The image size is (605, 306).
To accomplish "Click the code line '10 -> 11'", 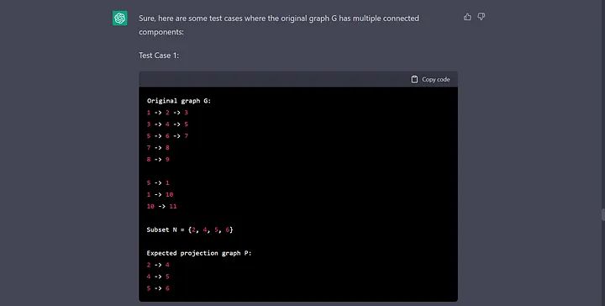I will coord(161,207).
